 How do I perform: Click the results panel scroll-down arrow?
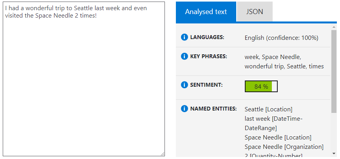click(334, 154)
